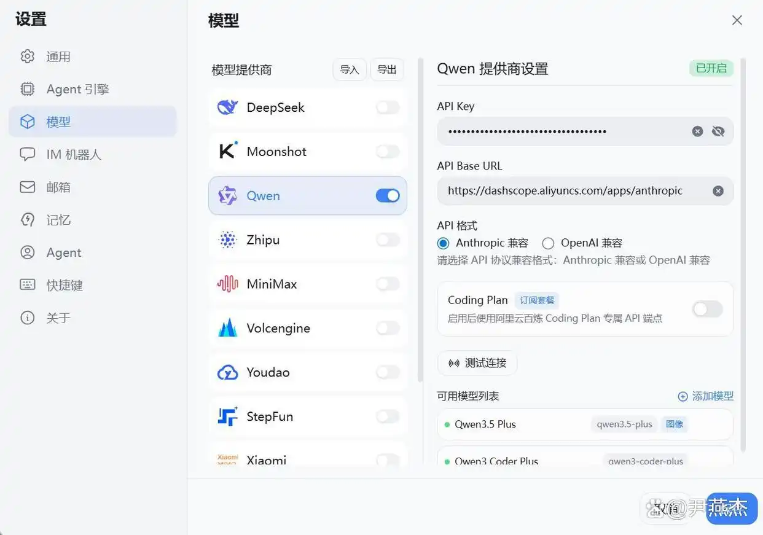Click the 添加模型 link
The image size is (763, 535).
tap(706, 396)
